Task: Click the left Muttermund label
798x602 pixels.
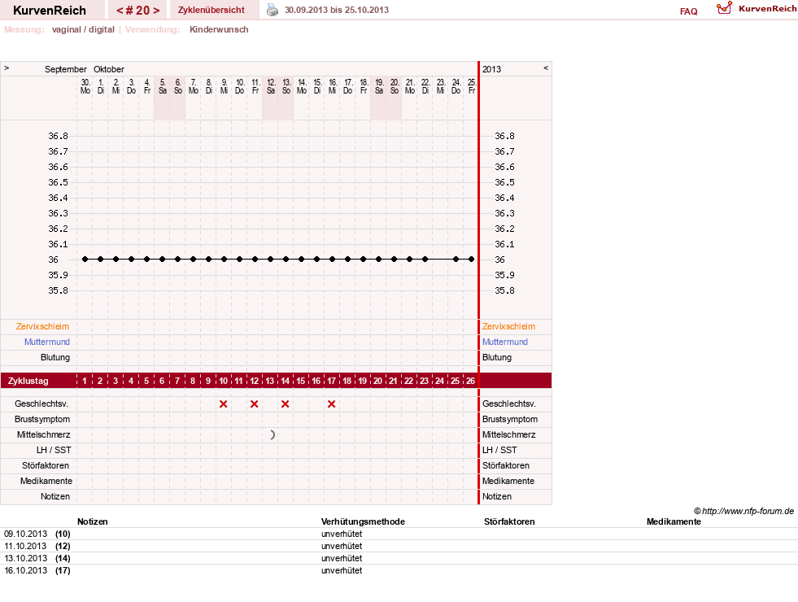Action: click(x=47, y=342)
